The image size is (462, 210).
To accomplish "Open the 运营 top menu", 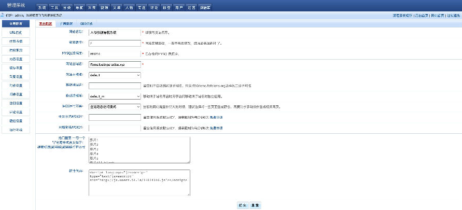I will (x=191, y=8).
